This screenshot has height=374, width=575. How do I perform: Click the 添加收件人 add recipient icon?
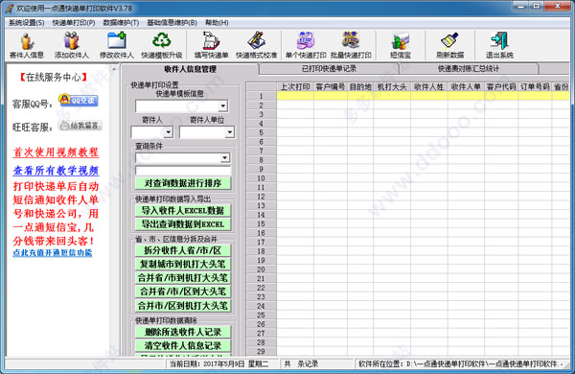click(x=72, y=45)
